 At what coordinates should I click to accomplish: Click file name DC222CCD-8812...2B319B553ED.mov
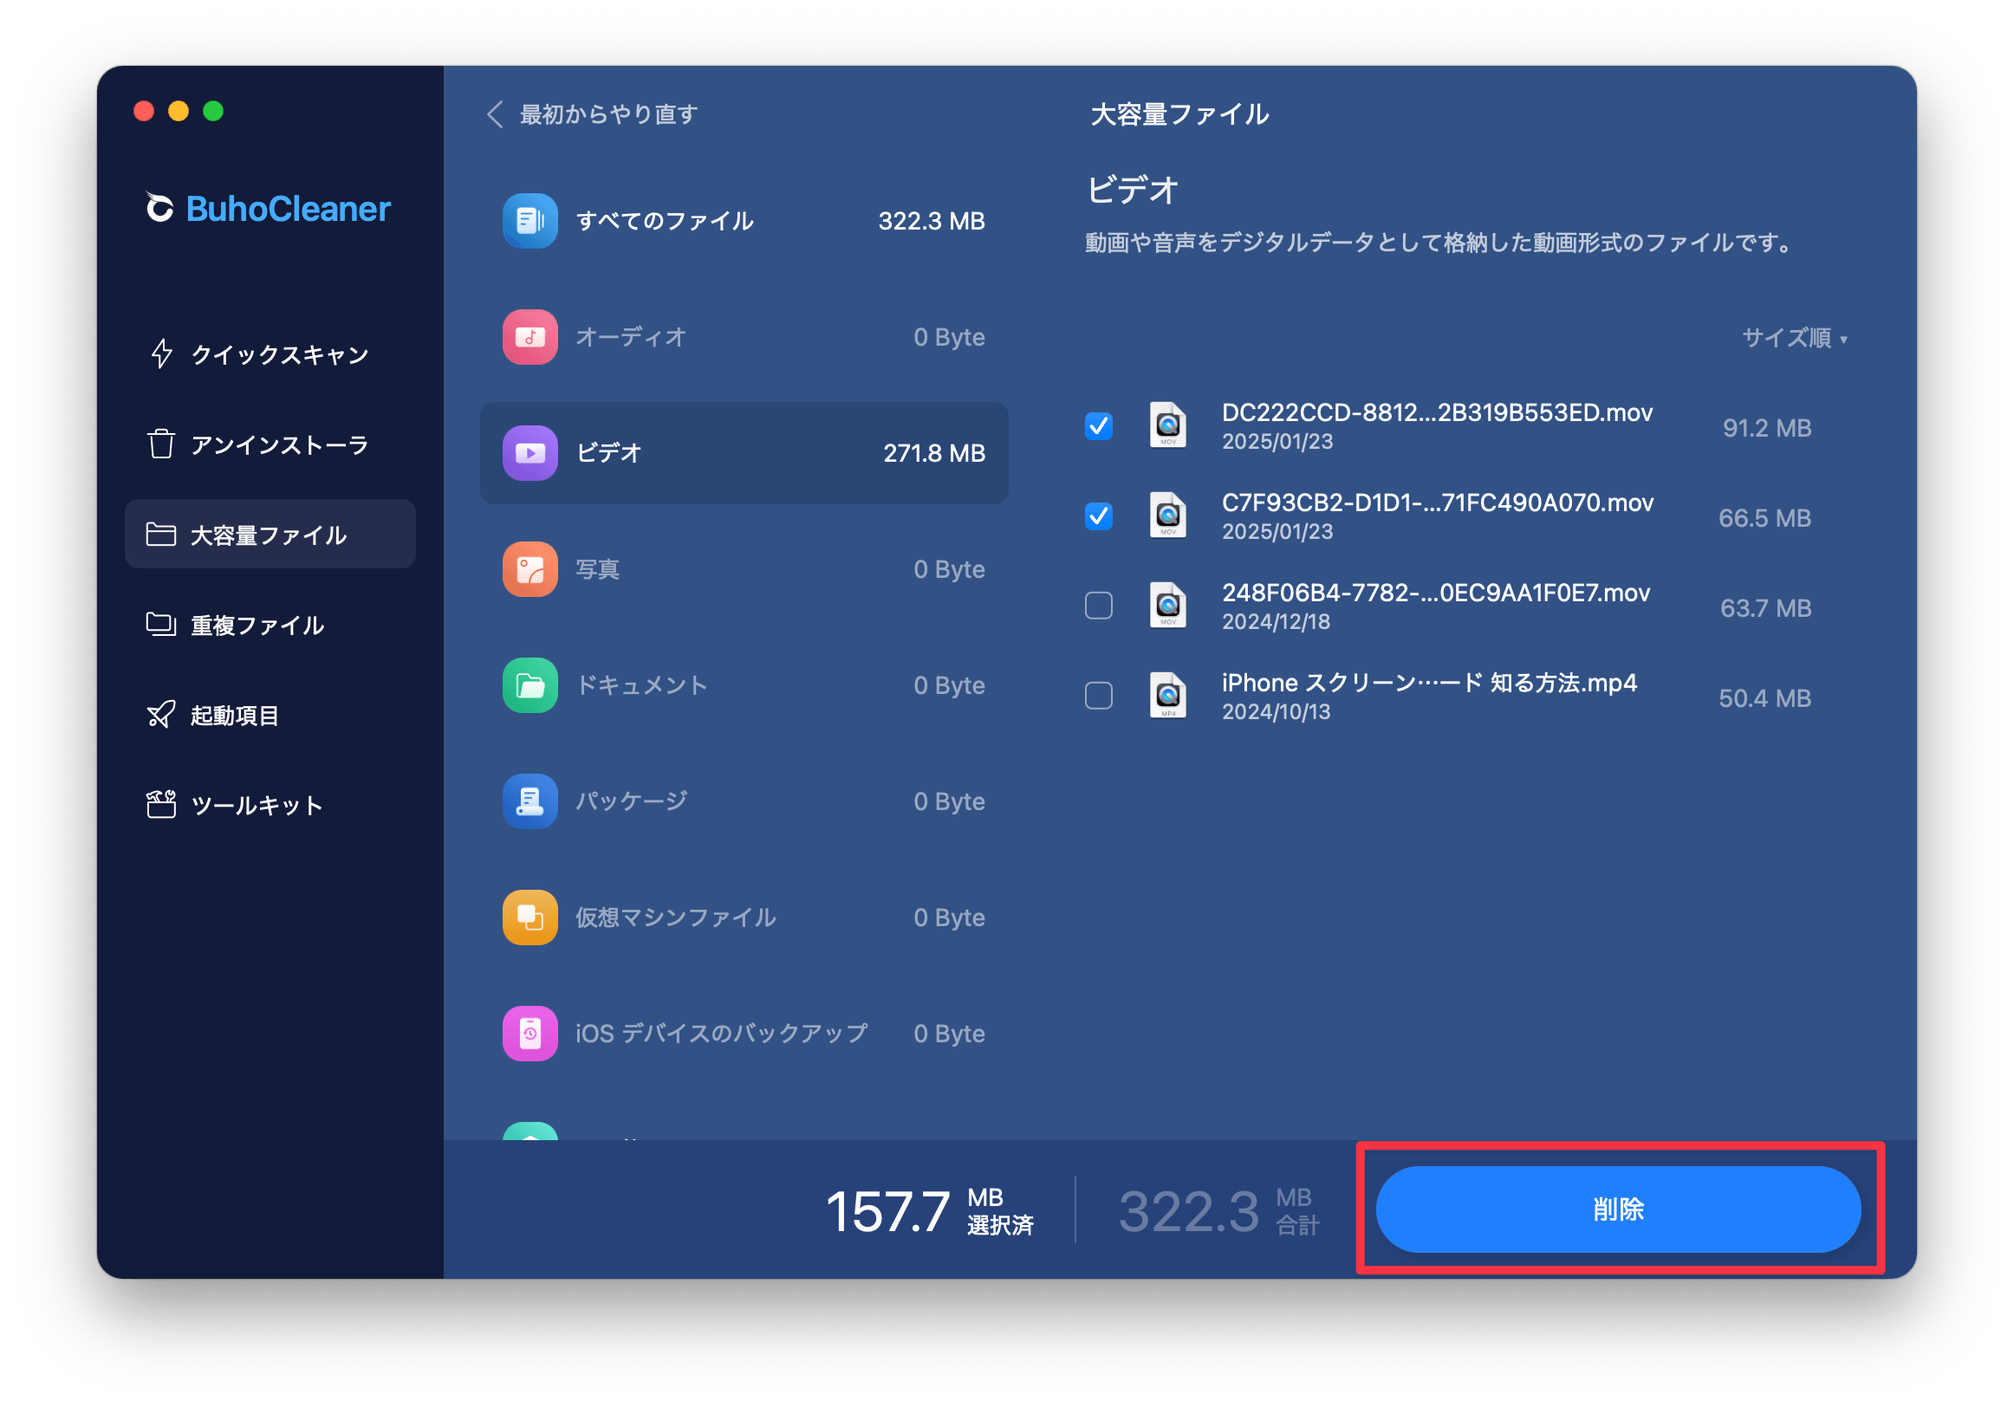coord(1437,412)
